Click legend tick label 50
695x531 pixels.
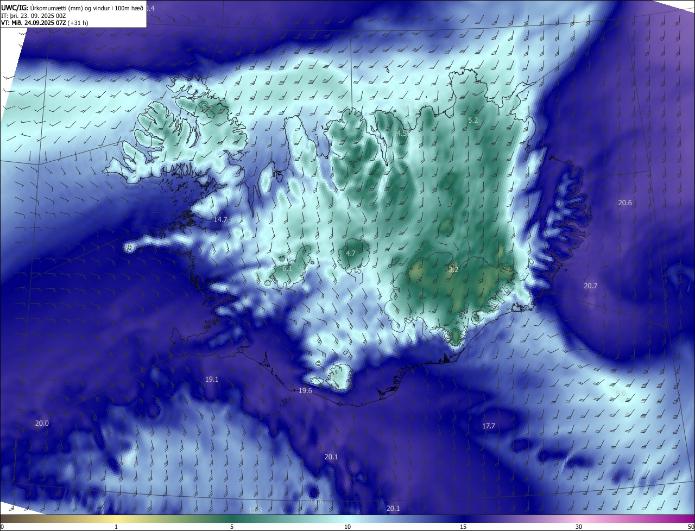pyautogui.click(x=691, y=527)
